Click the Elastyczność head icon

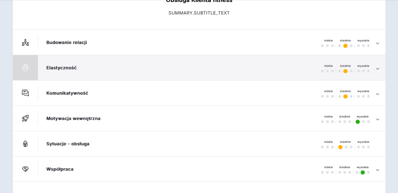[x=26, y=68]
